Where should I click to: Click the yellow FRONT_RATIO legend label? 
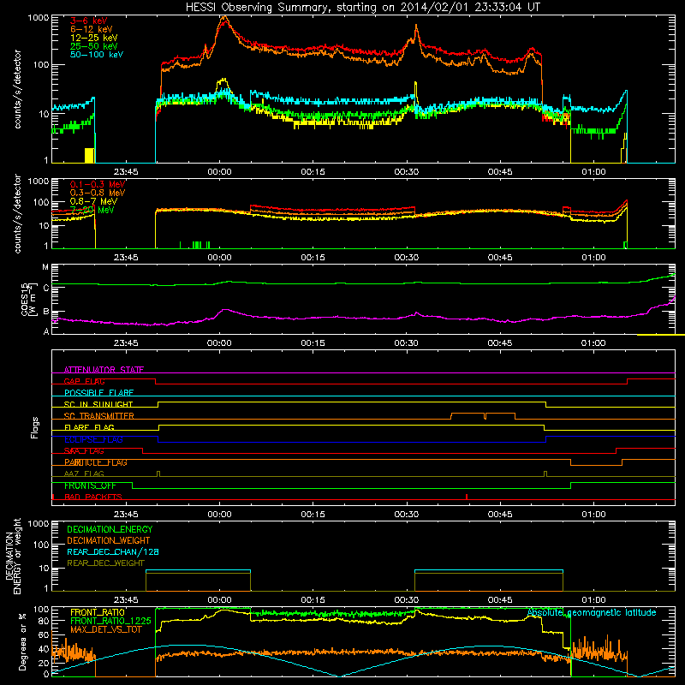98,612
